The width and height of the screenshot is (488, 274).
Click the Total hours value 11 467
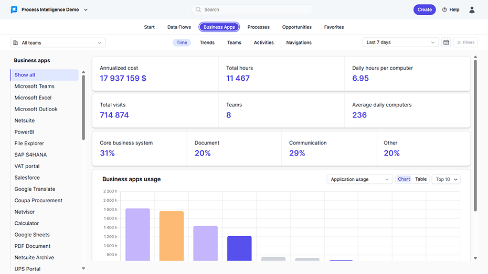[x=238, y=78]
